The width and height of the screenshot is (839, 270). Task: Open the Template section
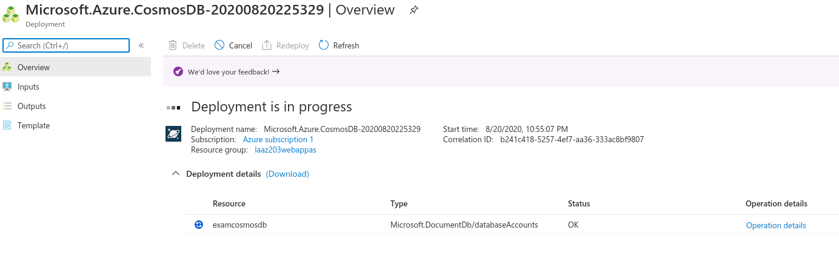click(33, 125)
